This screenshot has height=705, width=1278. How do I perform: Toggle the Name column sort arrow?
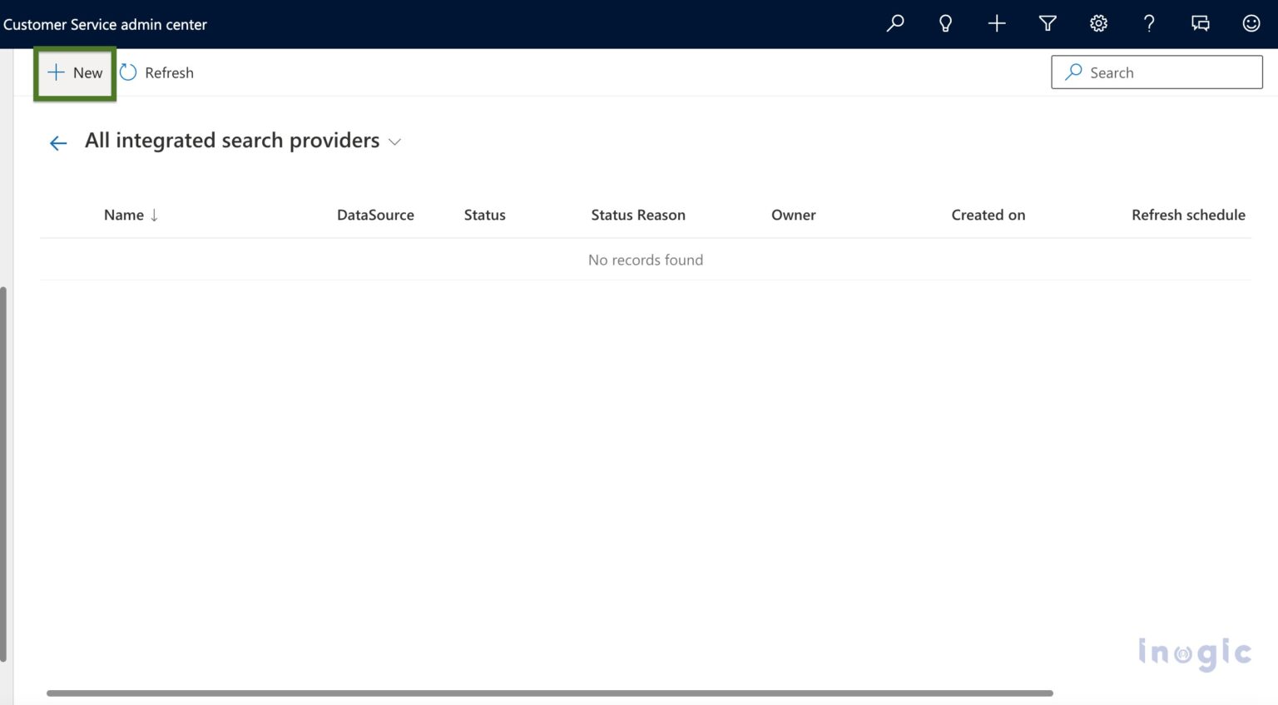[x=155, y=215]
